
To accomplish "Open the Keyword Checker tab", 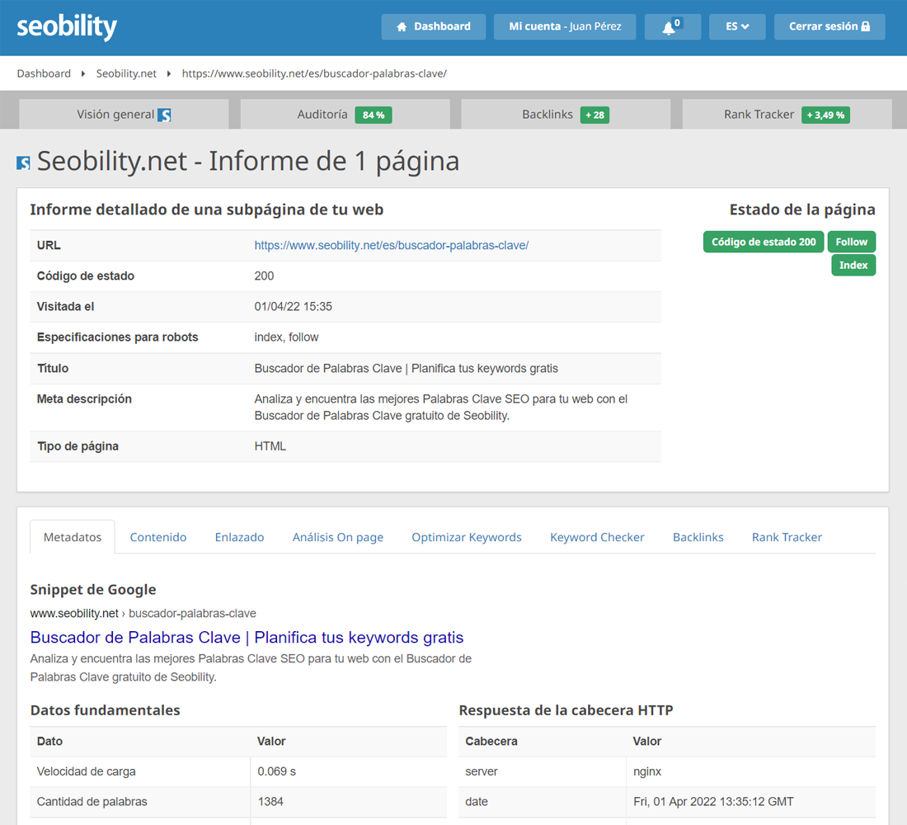I will (597, 537).
